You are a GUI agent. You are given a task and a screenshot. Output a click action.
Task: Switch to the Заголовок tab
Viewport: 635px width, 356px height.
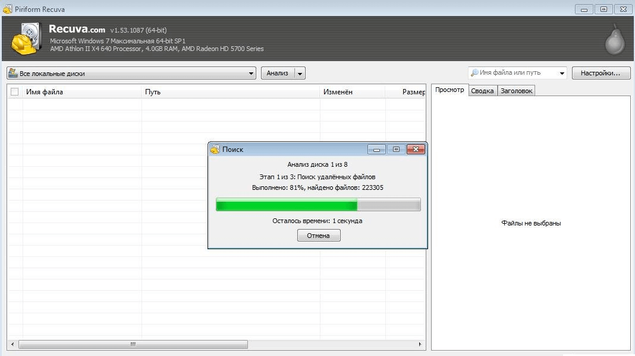coord(516,91)
